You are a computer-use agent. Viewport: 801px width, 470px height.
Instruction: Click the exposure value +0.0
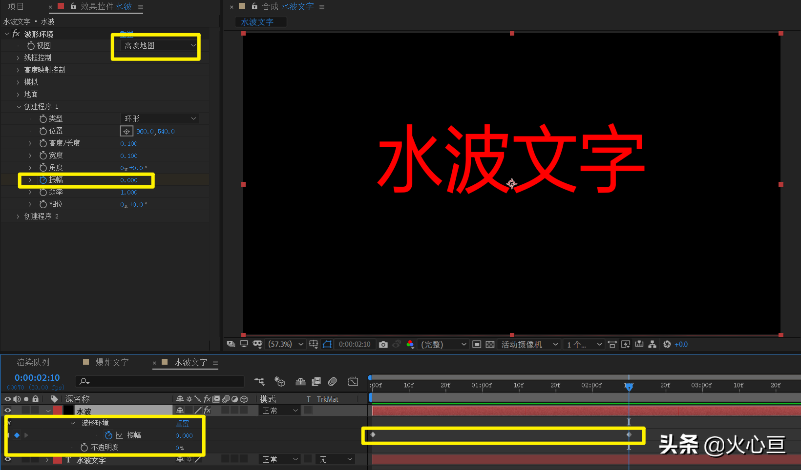click(681, 344)
